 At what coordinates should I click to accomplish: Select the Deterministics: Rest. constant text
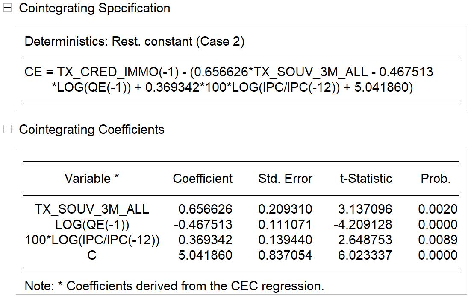pos(134,41)
